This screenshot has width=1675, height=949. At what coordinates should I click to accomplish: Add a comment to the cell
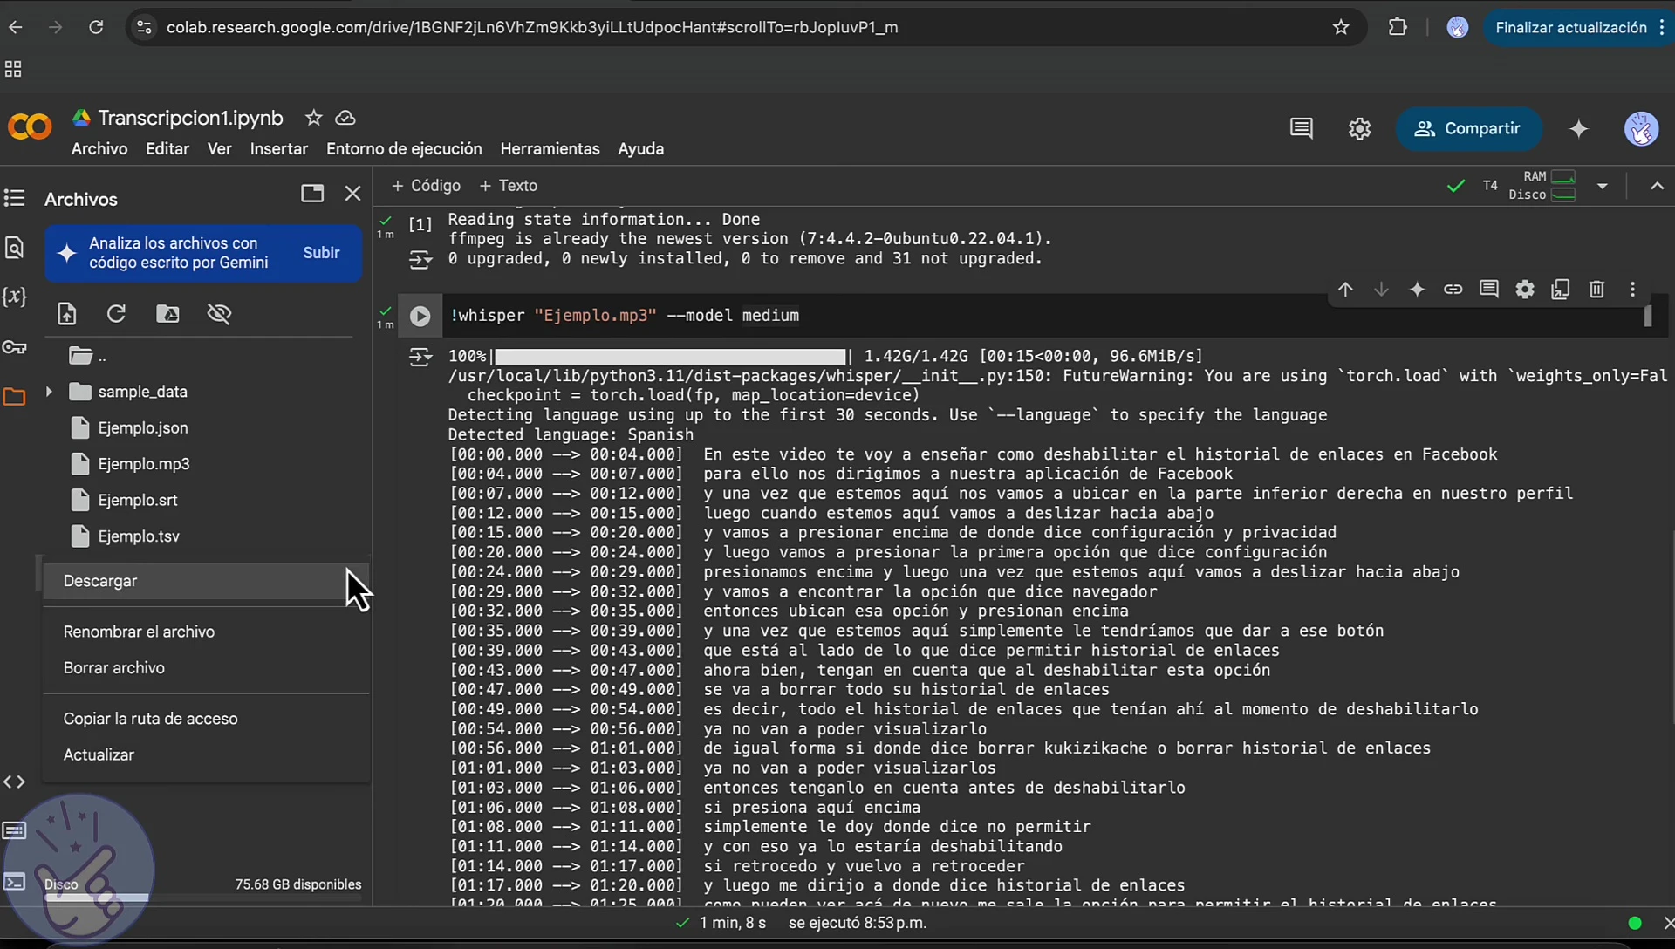click(1489, 290)
